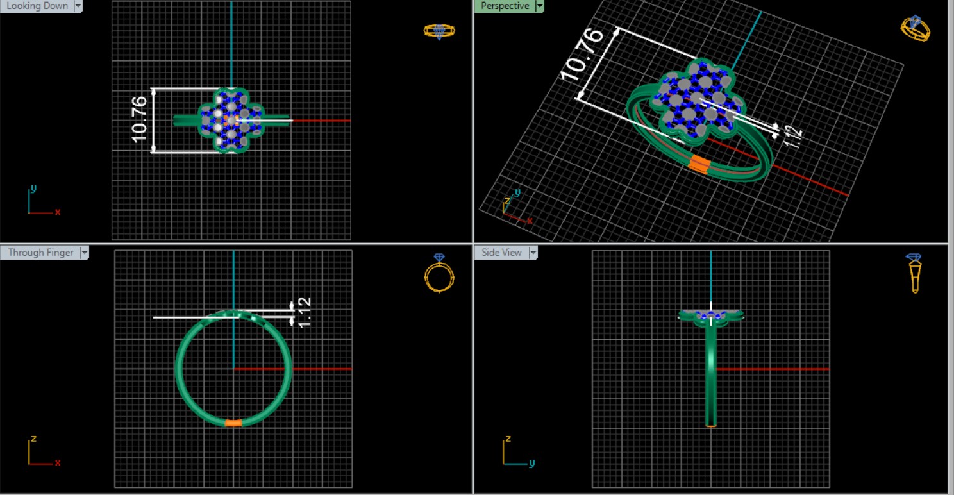Image resolution: width=954 pixels, height=495 pixels.
Task: Click the side-profile ring icon in Side View viewport
Action: (915, 273)
